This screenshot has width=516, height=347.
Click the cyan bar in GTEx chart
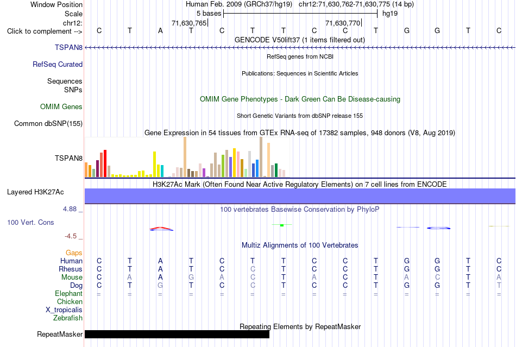click(162, 171)
